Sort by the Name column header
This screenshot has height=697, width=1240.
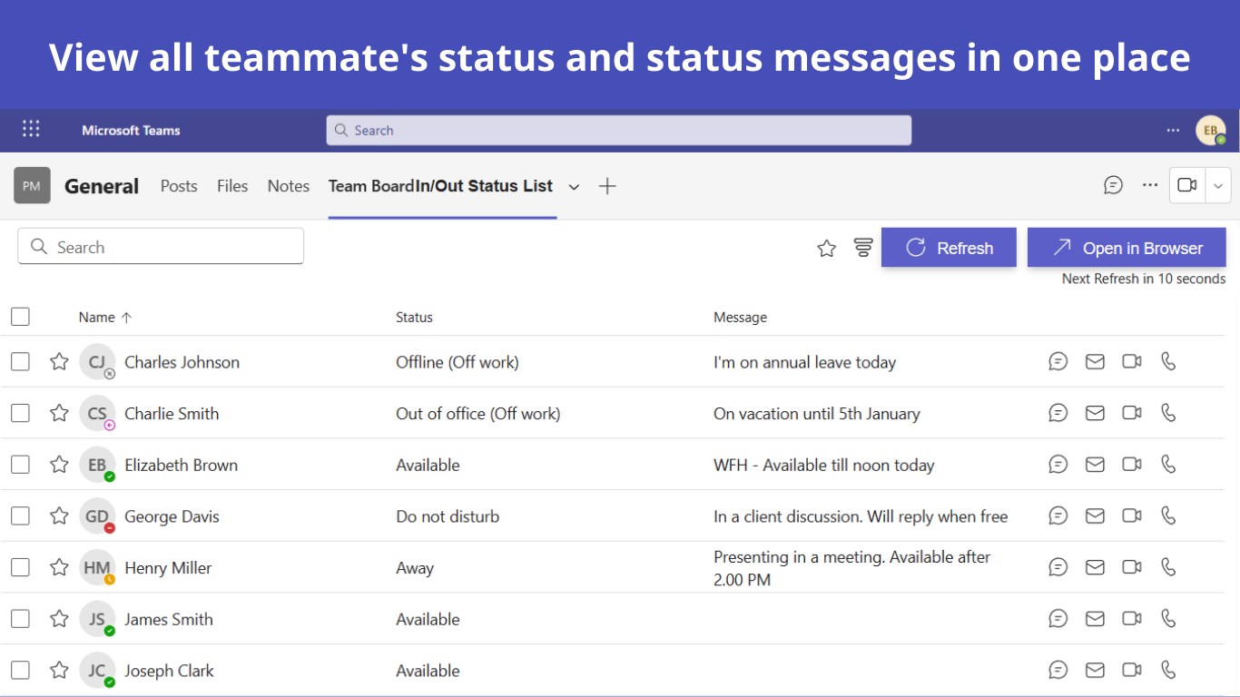[x=96, y=317]
